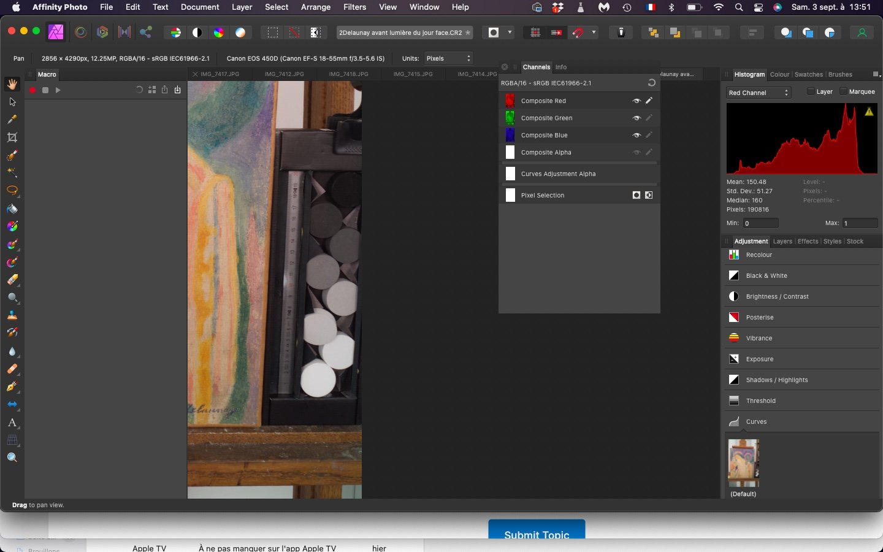
Task: Toggle visibility of Composite Red channel
Action: 636,101
